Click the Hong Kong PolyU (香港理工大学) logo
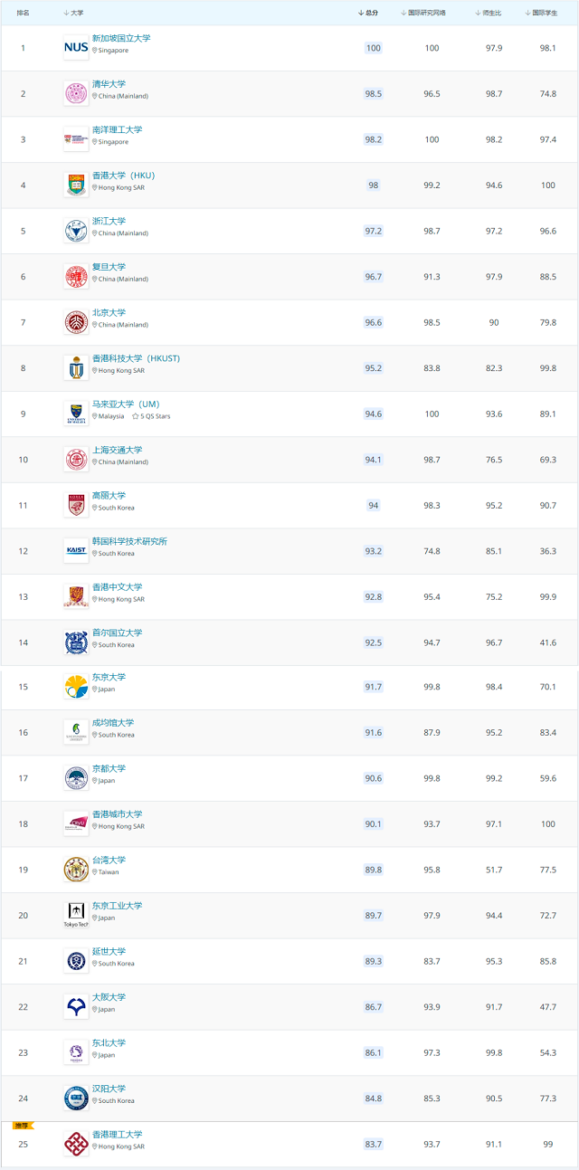Screen dimensions: 579x1170 [x=76, y=1144]
